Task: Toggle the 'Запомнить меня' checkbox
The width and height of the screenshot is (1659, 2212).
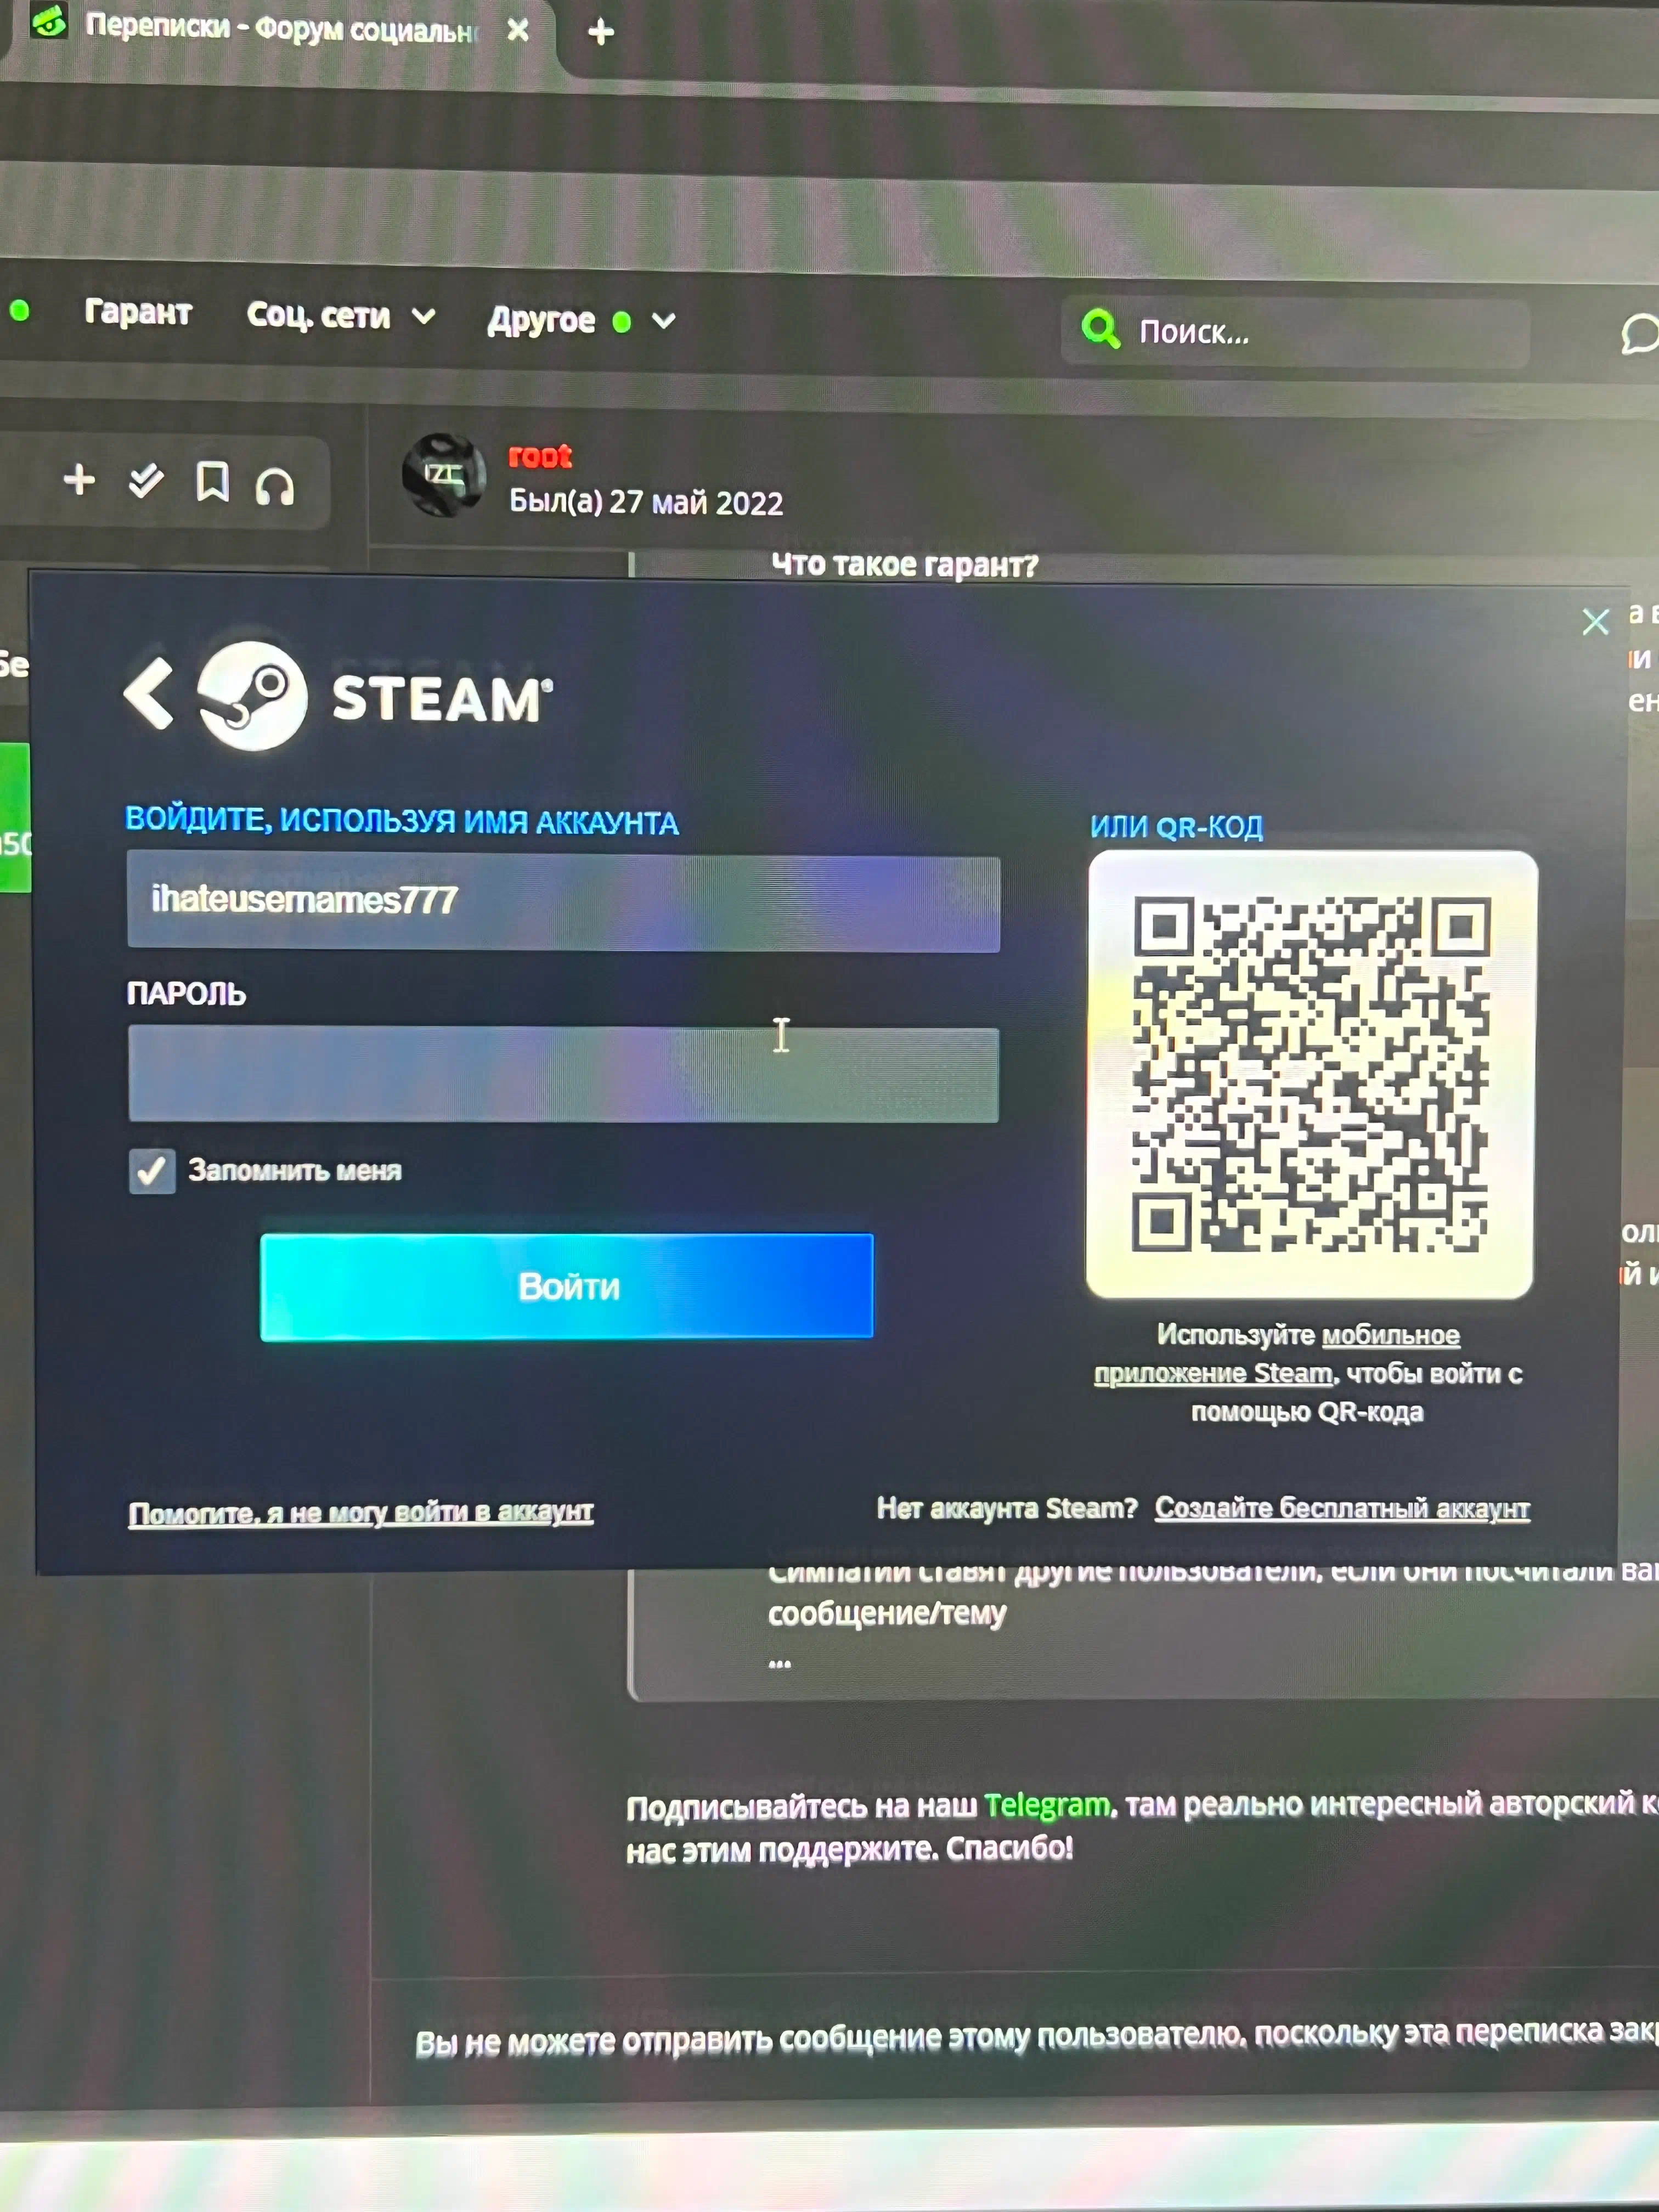Action: click(151, 1170)
